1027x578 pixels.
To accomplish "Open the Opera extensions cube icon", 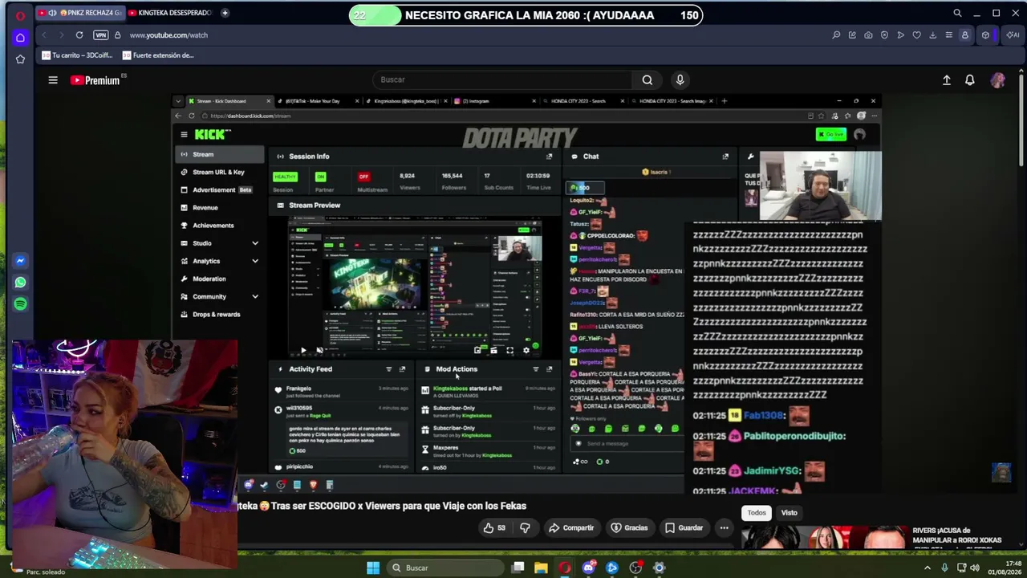I will [985, 35].
